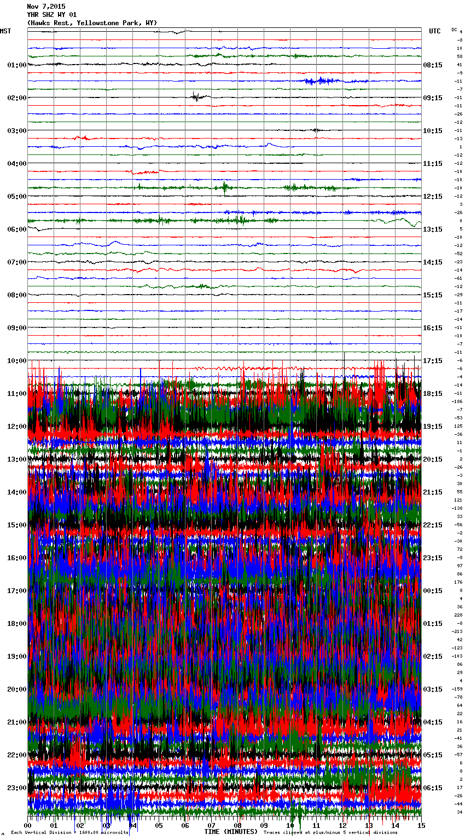Click the '01:15' UTC time label
465x840 pixels.
[433, 624]
